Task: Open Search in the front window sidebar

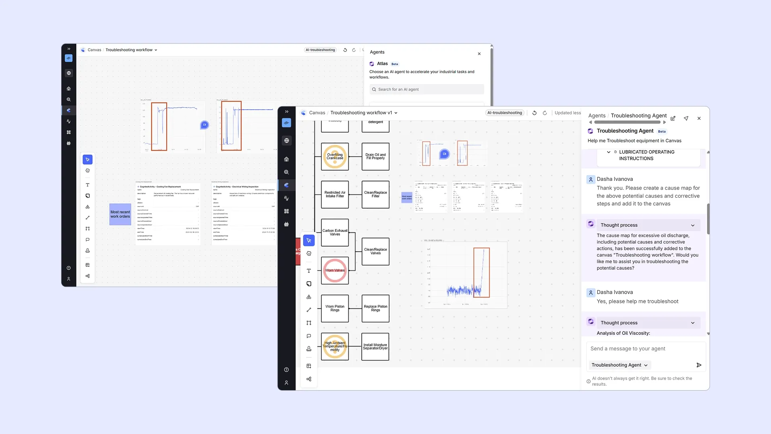Action: coord(286,172)
